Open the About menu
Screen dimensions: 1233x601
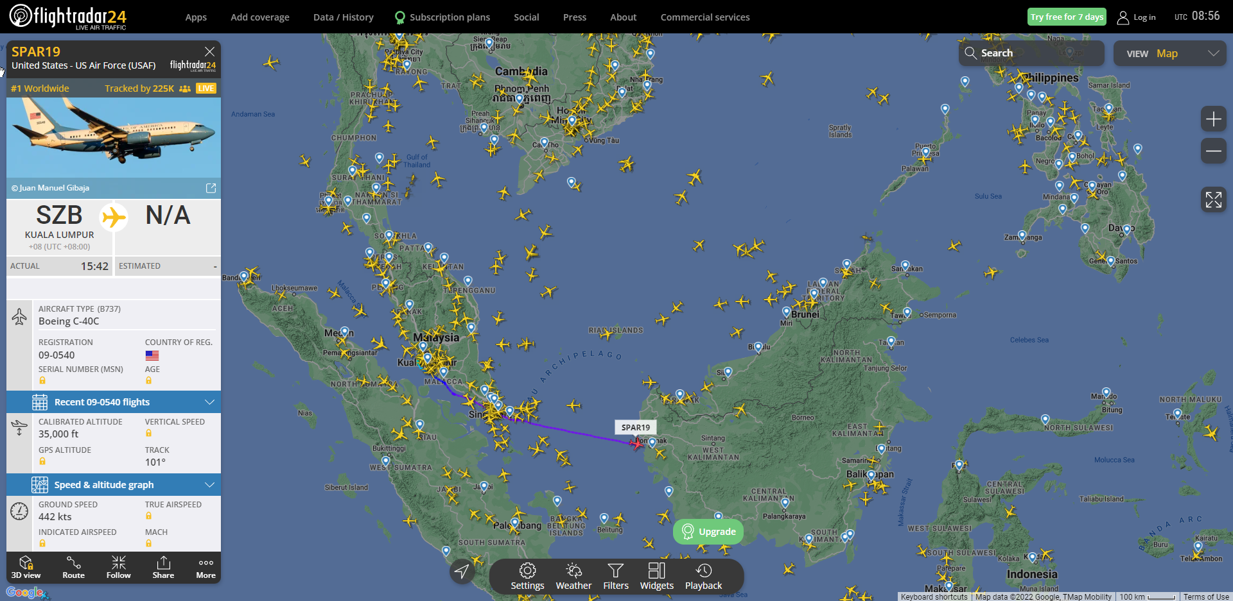coord(624,17)
